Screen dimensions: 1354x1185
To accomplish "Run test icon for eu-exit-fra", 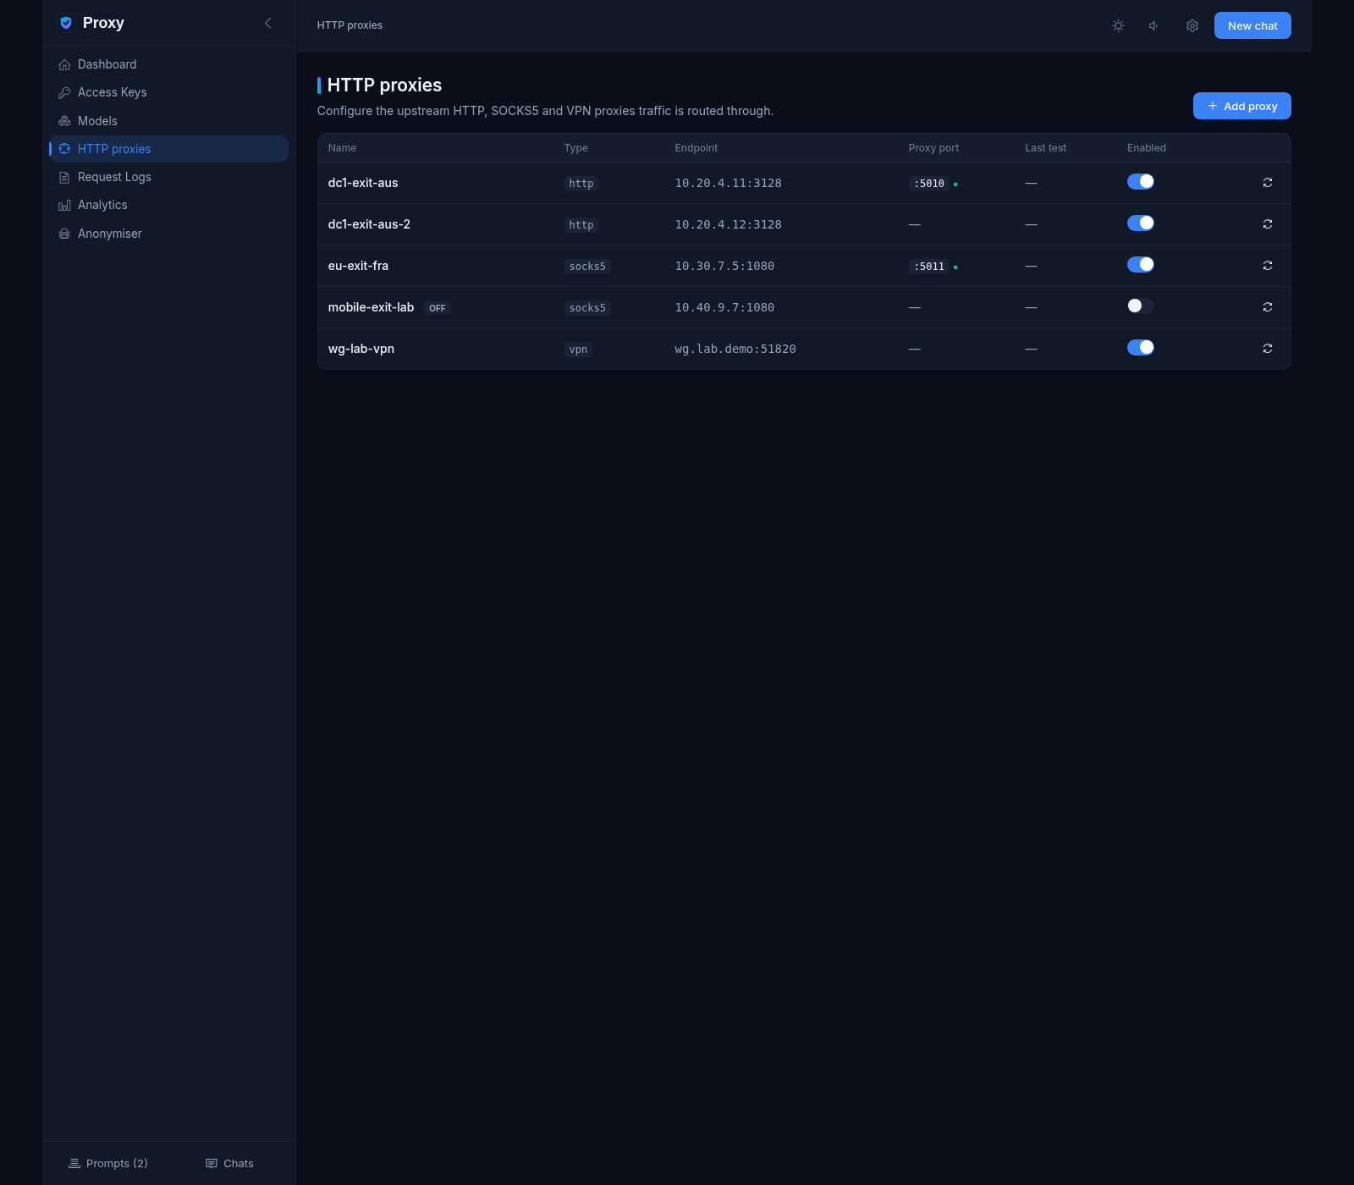I will coord(1268,266).
